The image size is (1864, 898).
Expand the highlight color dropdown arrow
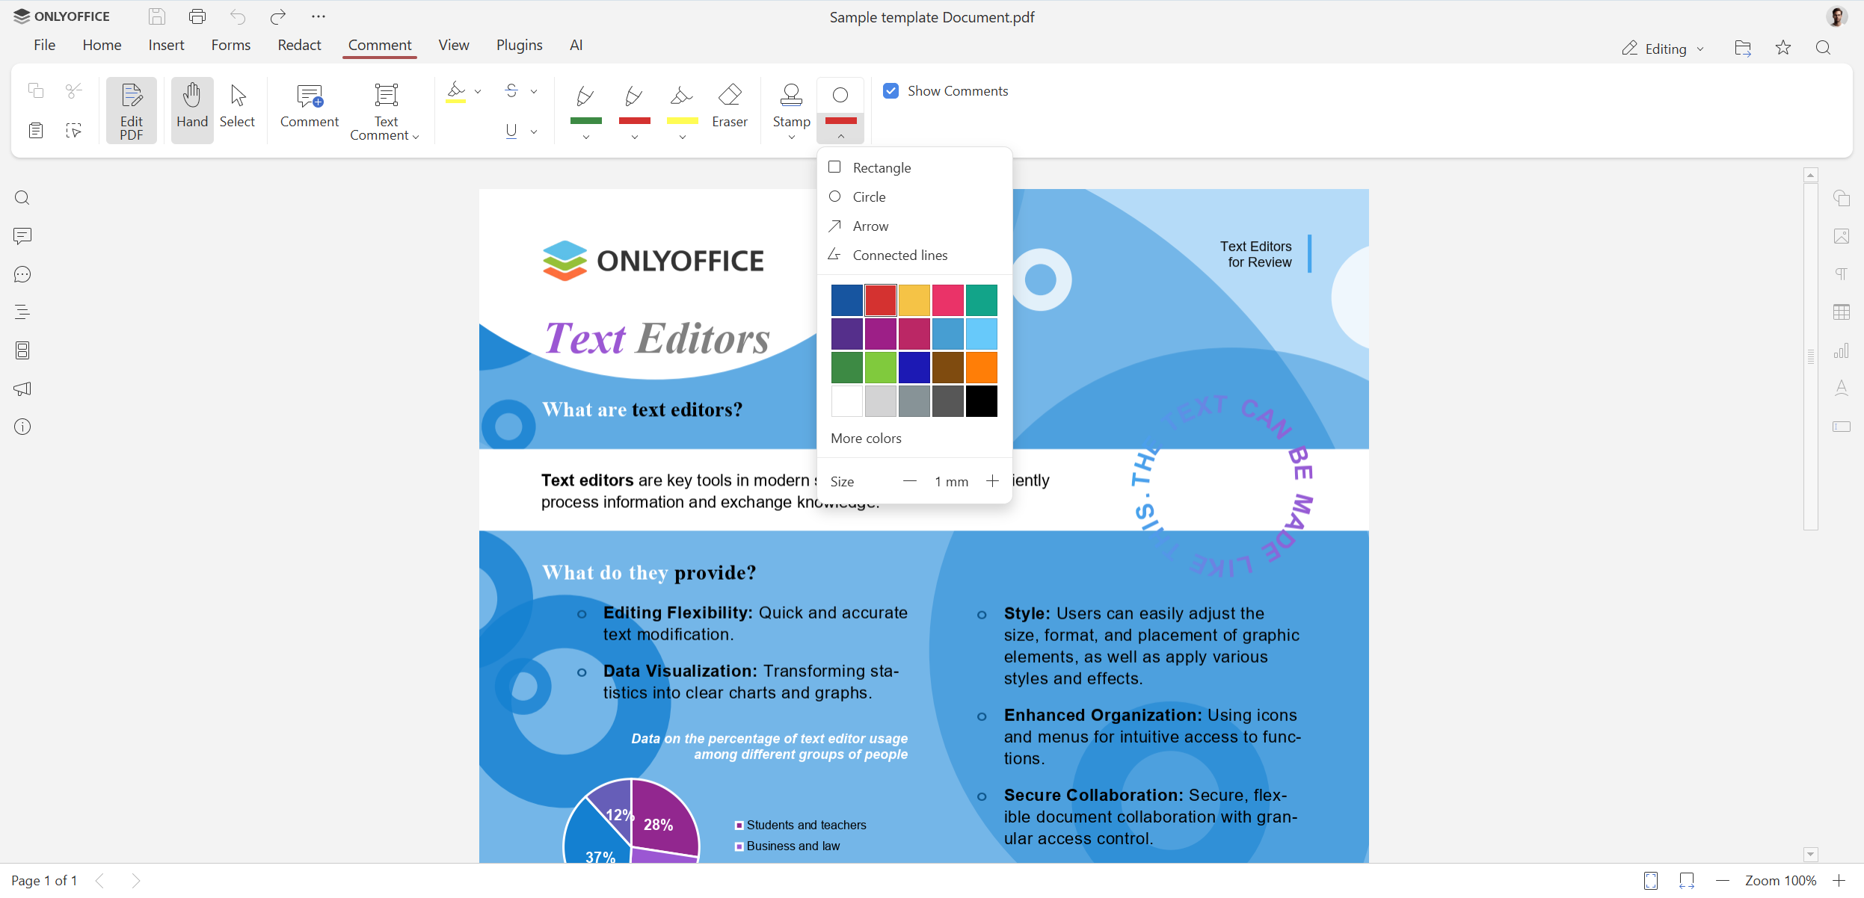[x=479, y=91]
